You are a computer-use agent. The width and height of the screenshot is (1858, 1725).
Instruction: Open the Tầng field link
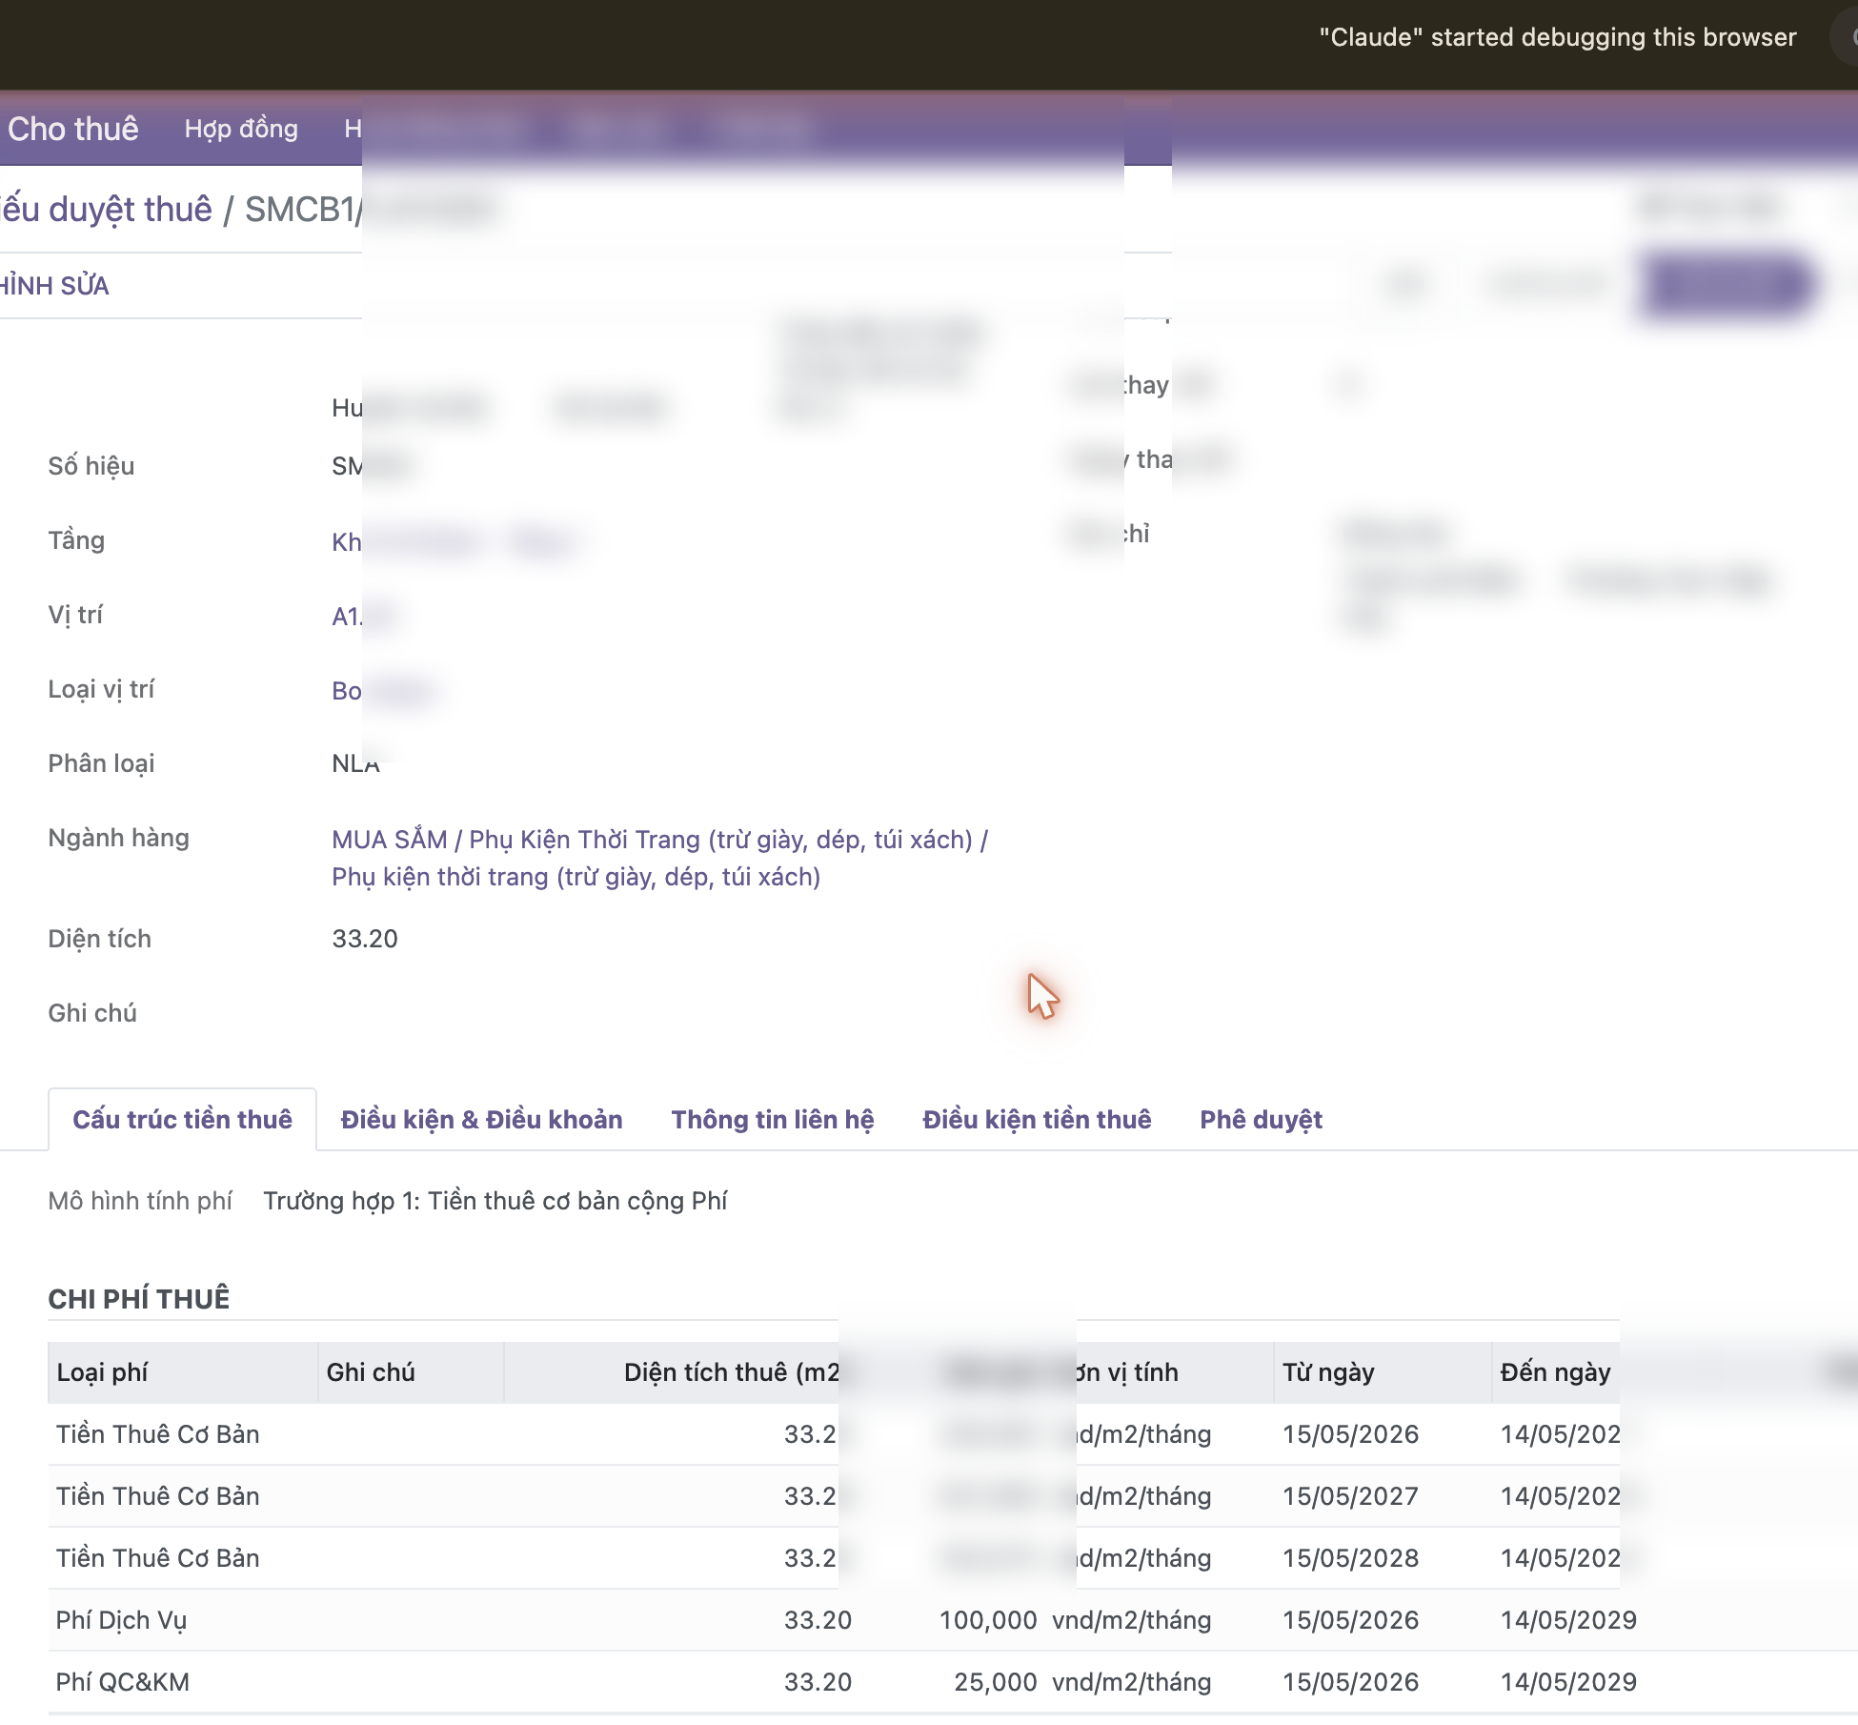point(347,542)
